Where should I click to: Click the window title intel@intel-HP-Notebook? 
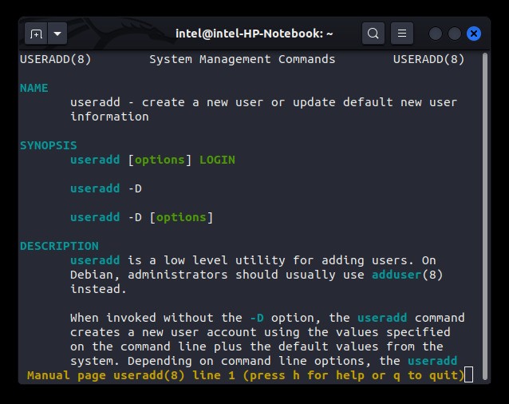click(x=254, y=34)
